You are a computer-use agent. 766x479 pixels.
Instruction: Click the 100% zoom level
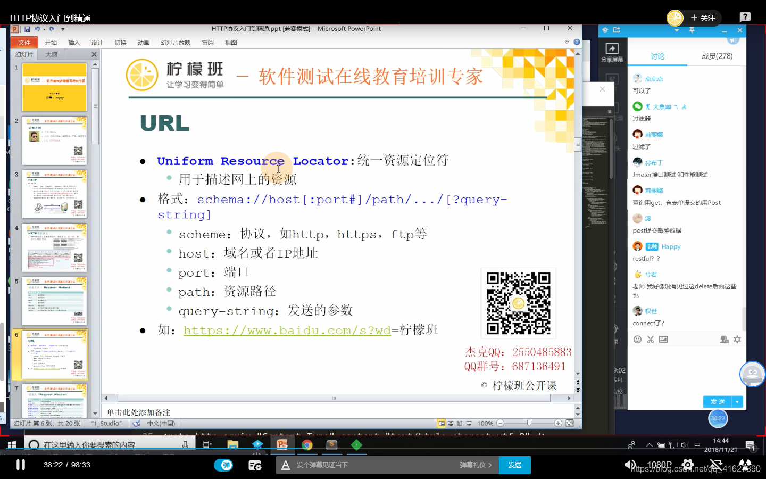click(x=485, y=424)
